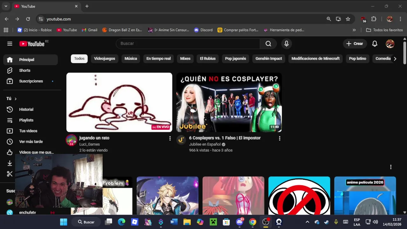Focus the Buscar search field
The width and height of the screenshot is (407, 229).
188,44
